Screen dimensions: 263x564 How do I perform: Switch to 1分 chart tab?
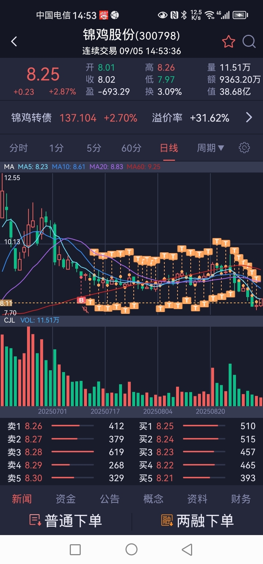click(x=56, y=148)
